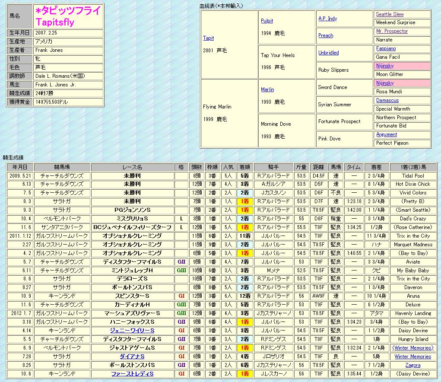Click the Nijinsky link beside Ruby Slippers
This screenshot has width=441, height=382.
[384, 66]
